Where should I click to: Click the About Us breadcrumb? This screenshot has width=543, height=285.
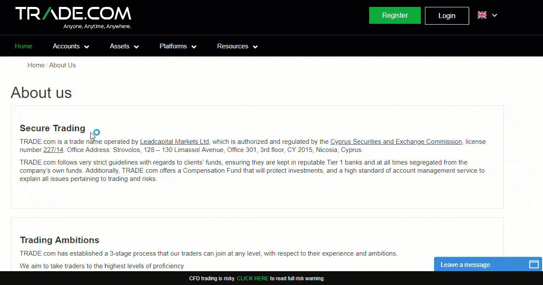(x=62, y=65)
